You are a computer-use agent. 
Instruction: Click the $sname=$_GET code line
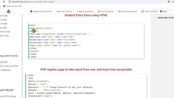[41, 96]
